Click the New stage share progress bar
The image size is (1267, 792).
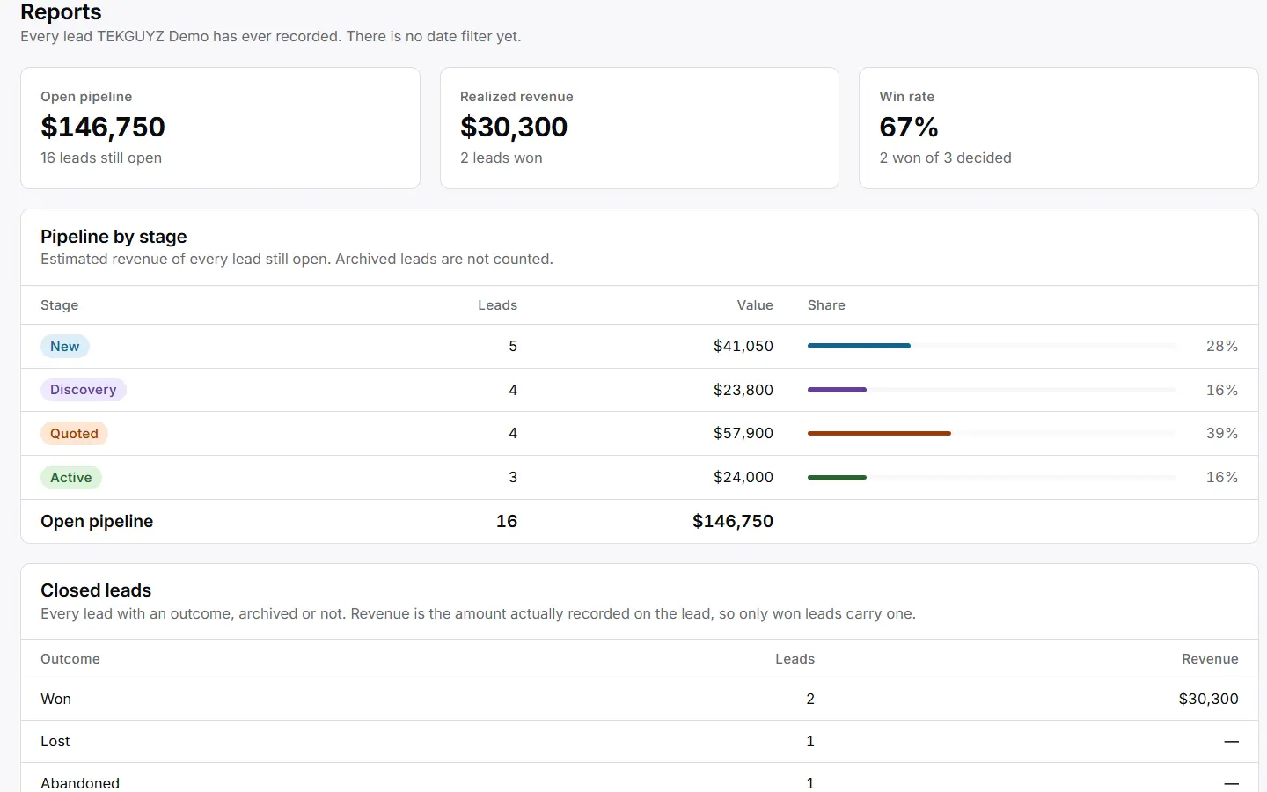(992, 347)
